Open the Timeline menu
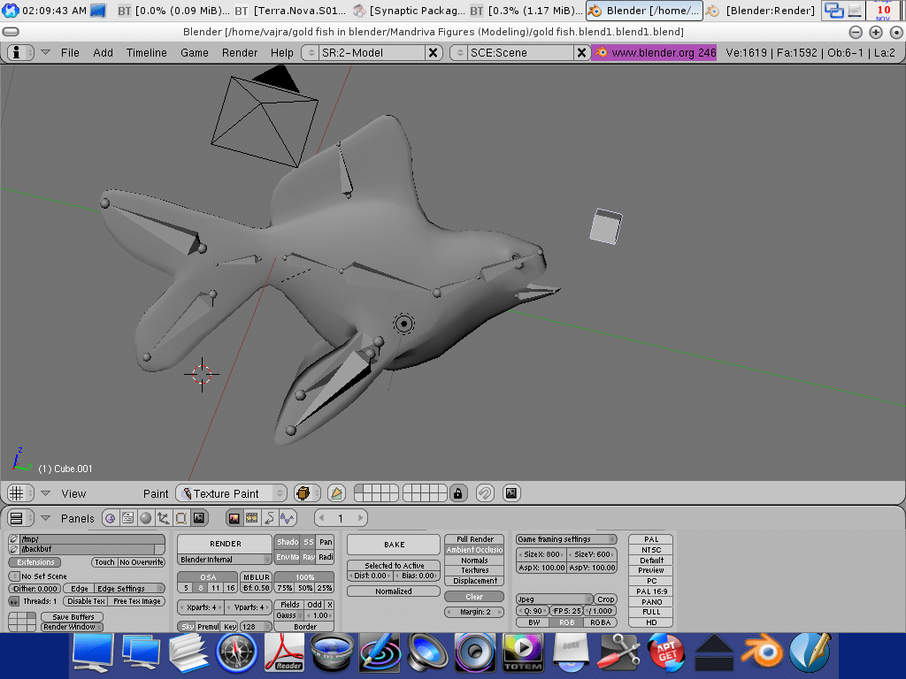 pos(146,53)
